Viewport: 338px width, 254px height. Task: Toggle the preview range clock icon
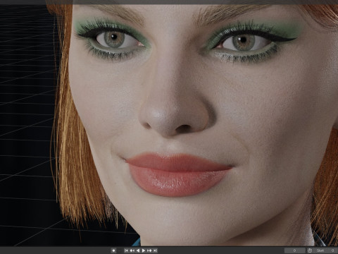click(x=310, y=250)
